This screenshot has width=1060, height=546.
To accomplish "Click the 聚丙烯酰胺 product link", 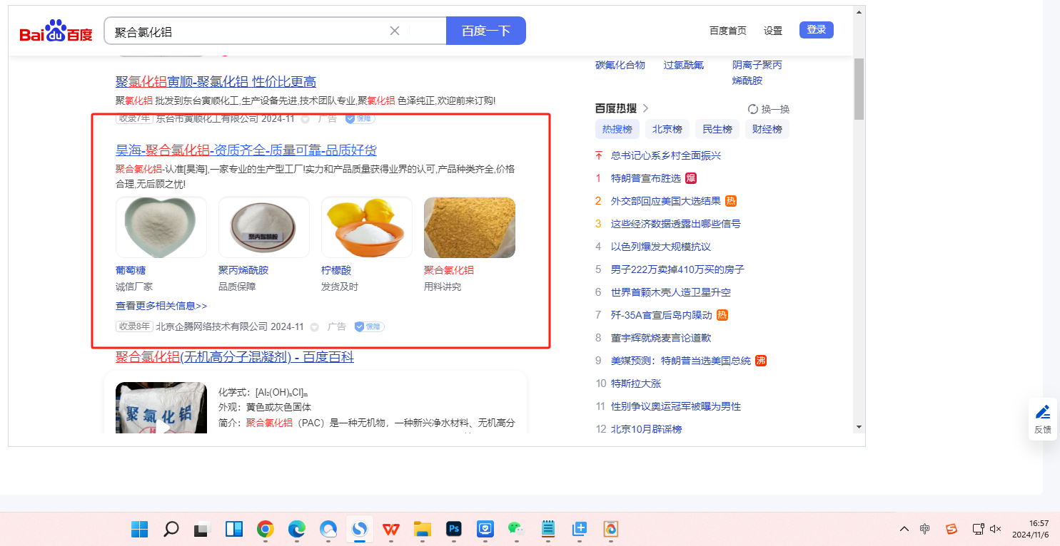I will coord(243,270).
